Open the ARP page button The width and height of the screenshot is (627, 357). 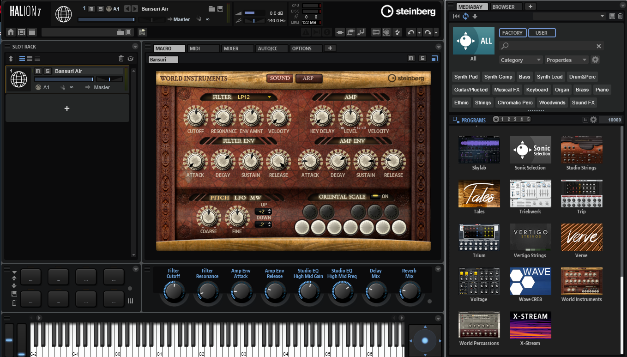coord(308,78)
